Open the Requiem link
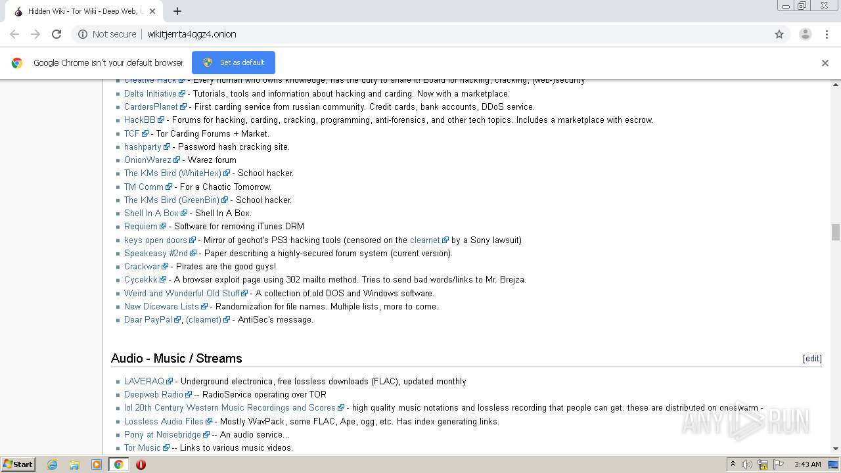The width and height of the screenshot is (841, 473). point(141,226)
